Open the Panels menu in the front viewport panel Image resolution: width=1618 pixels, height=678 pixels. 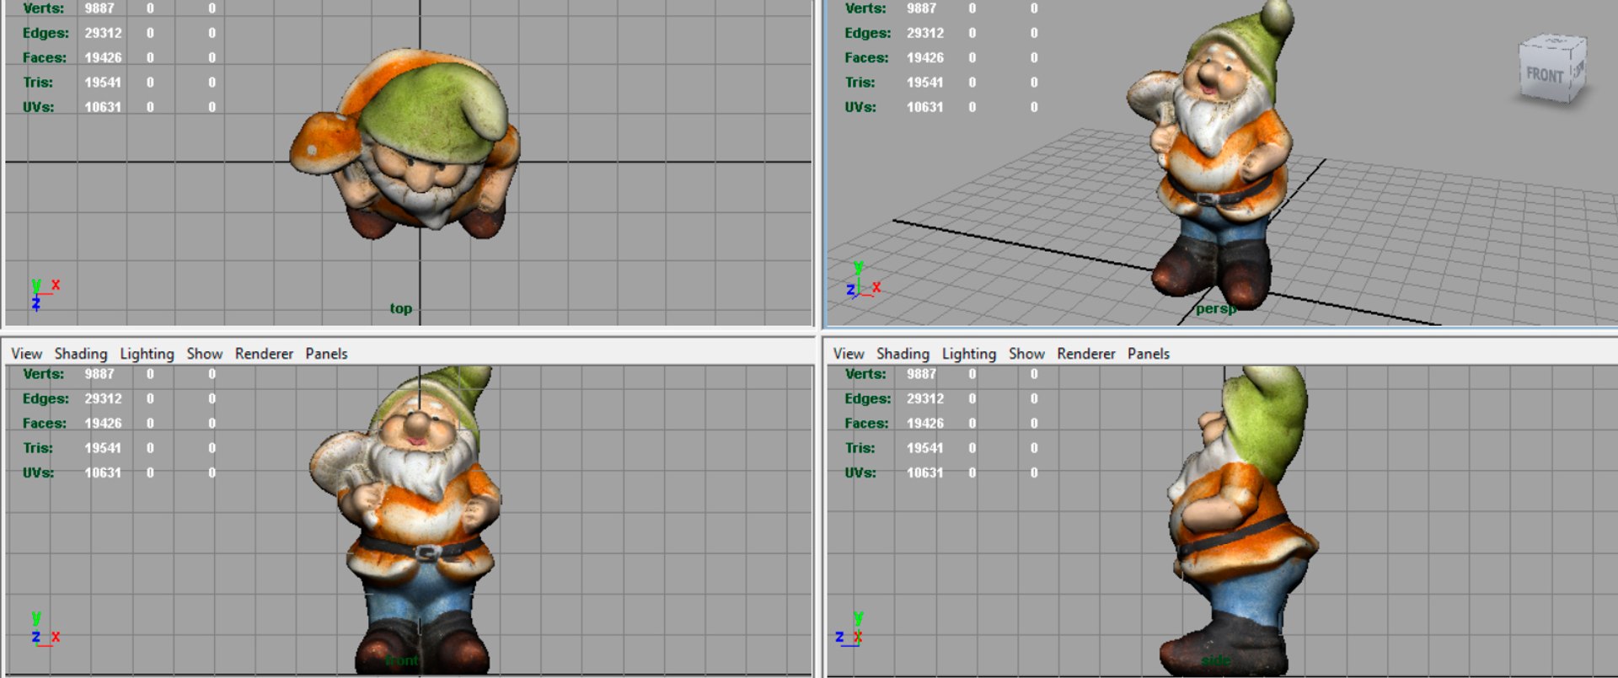(326, 354)
